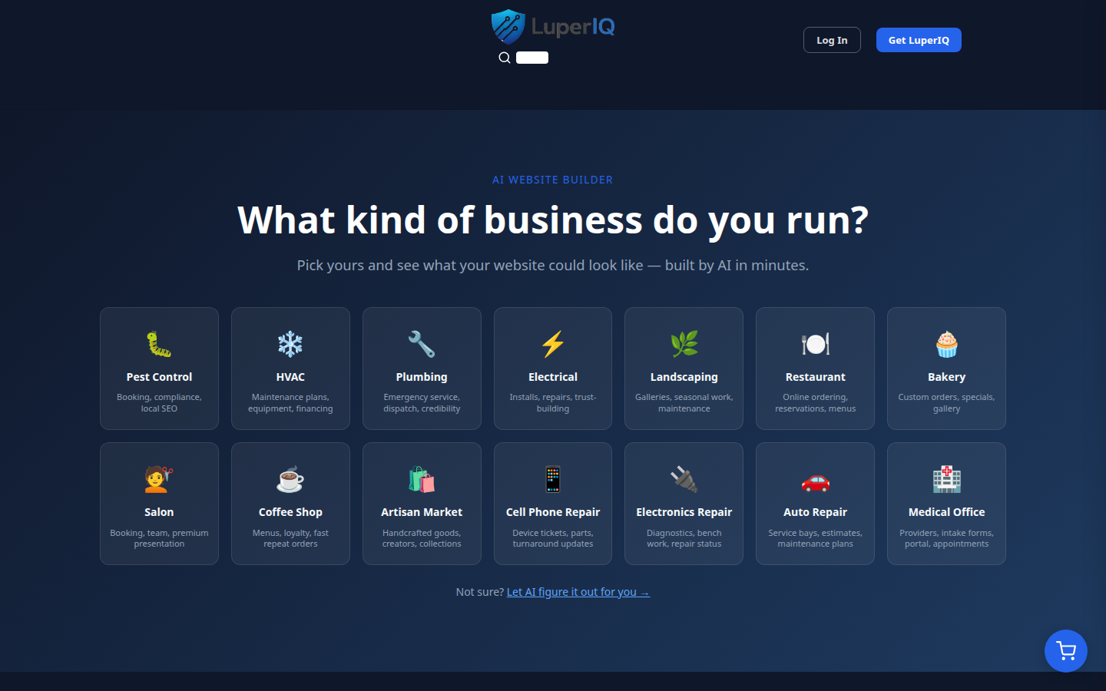Click the HVAC snowflake icon
The image size is (1106, 691).
coord(290,343)
